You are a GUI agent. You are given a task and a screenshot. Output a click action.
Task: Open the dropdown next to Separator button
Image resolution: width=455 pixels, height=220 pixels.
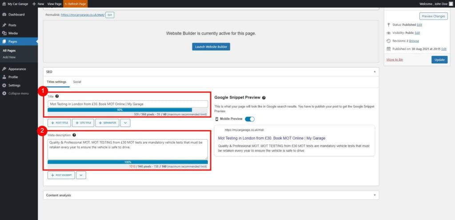coord(125,123)
